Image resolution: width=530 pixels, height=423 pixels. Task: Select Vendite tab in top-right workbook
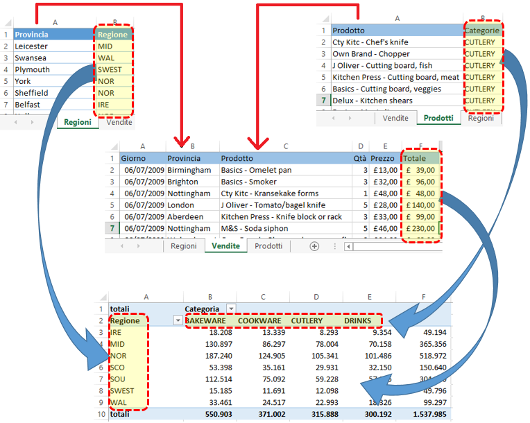click(x=395, y=119)
